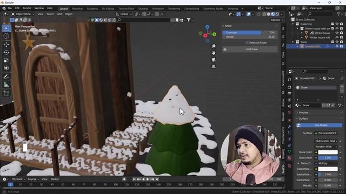The width and height of the screenshot is (346, 194).
Task: Open the Tool properties tab icon
Action: click(x=290, y=79)
